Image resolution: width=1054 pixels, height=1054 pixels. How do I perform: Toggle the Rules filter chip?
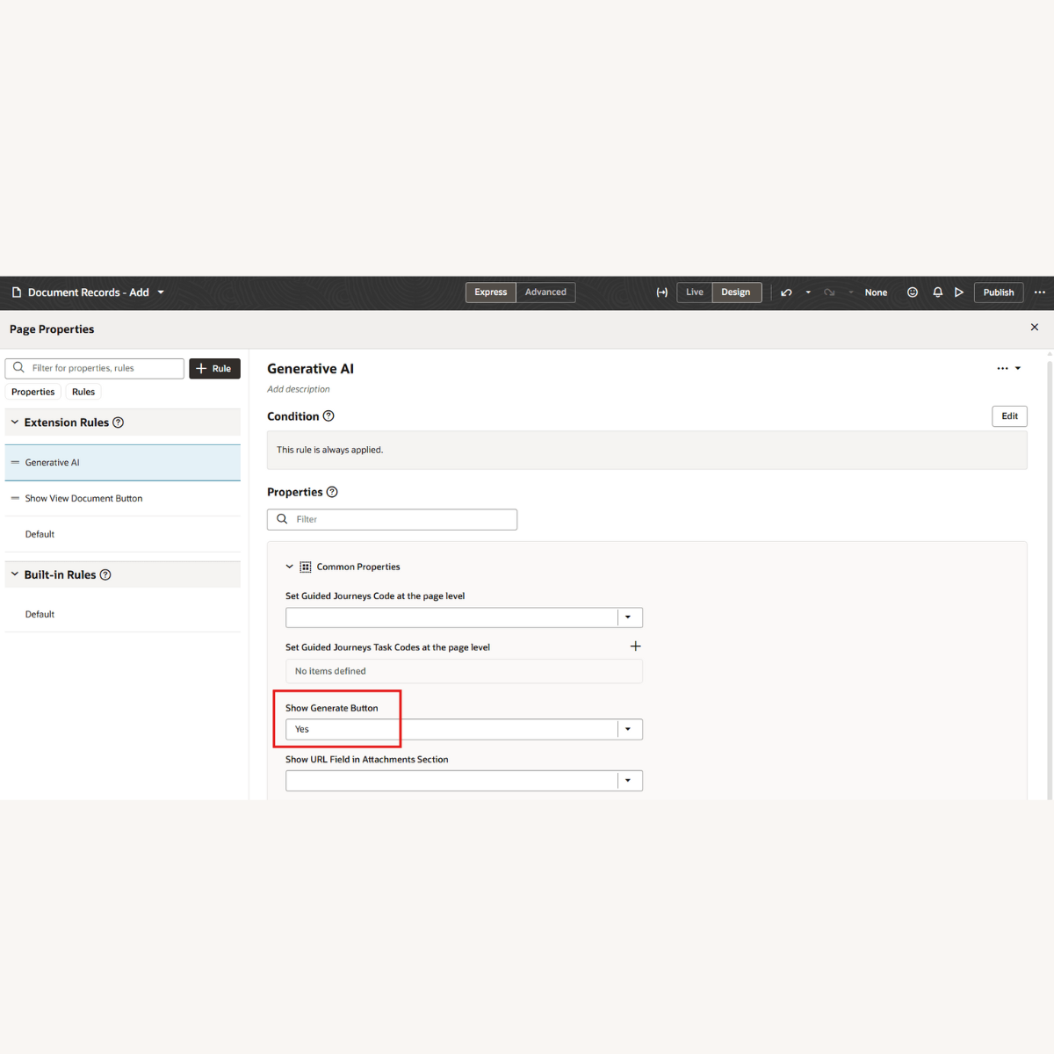[83, 392]
